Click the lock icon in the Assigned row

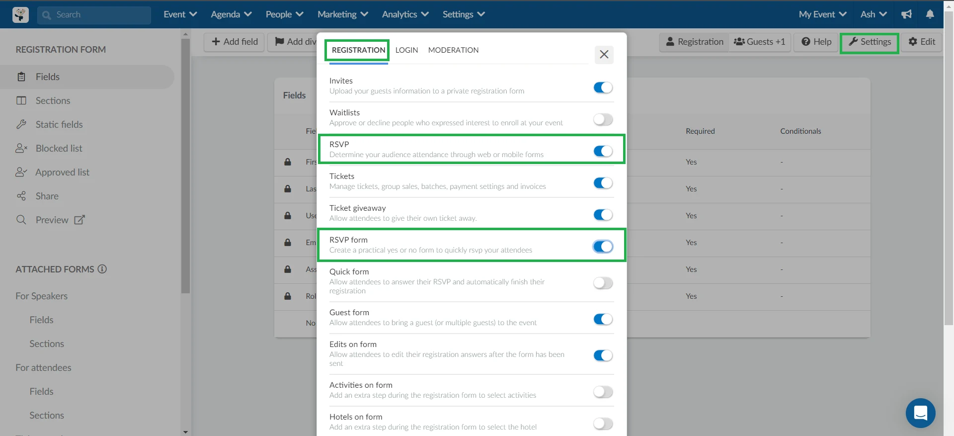288,269
